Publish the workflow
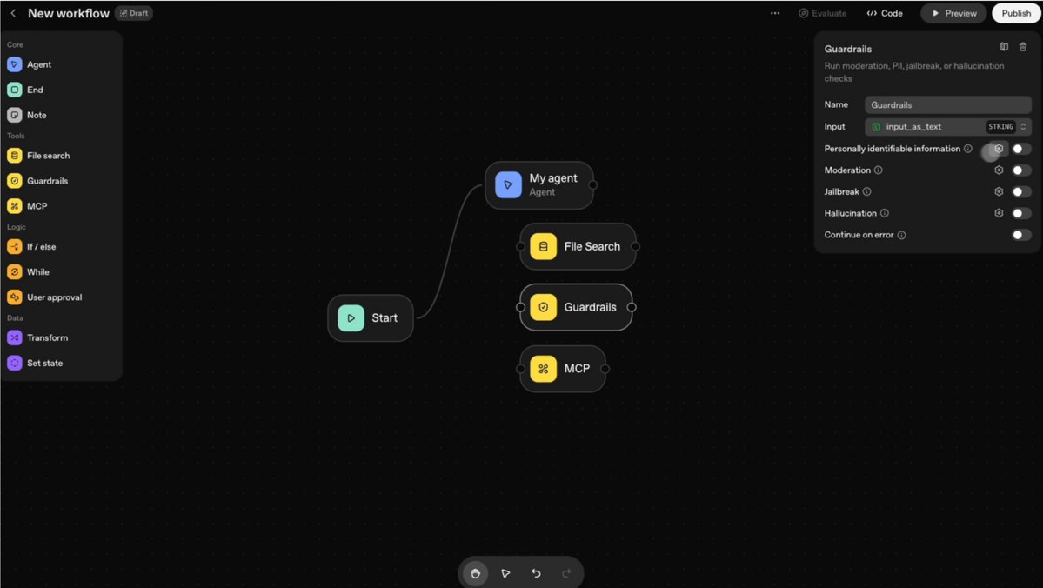The width and height of the screenshot is (1043, 588). (1014, 12)
